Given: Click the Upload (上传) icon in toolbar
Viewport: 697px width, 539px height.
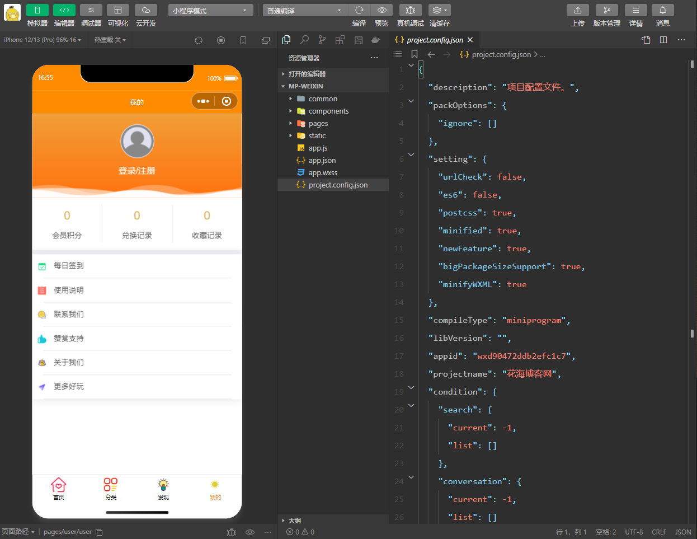Looking at the screenshot, I should (x=577, y=11).
